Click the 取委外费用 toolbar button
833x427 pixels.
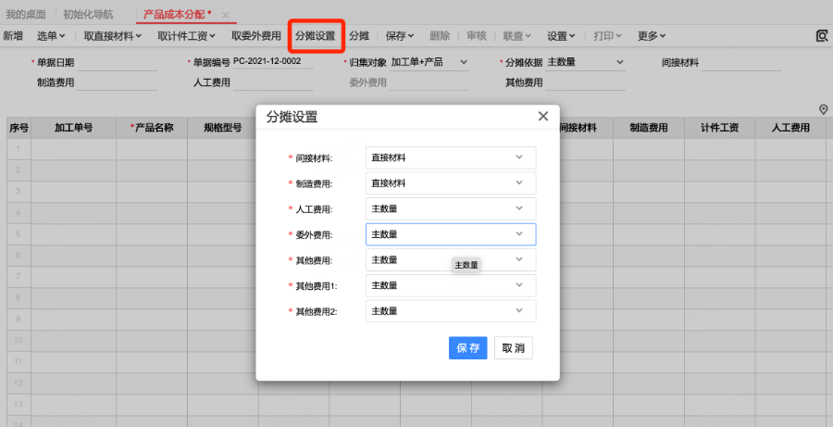(255, 36)
